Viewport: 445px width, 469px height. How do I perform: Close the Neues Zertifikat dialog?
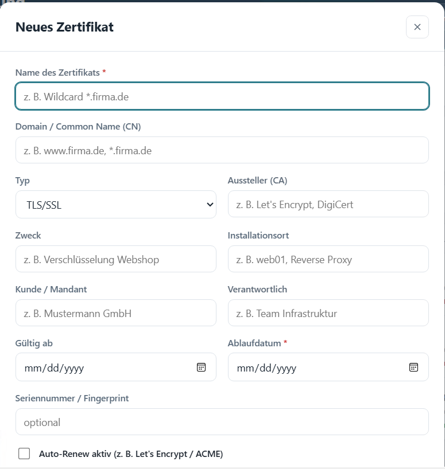point(417,27)
